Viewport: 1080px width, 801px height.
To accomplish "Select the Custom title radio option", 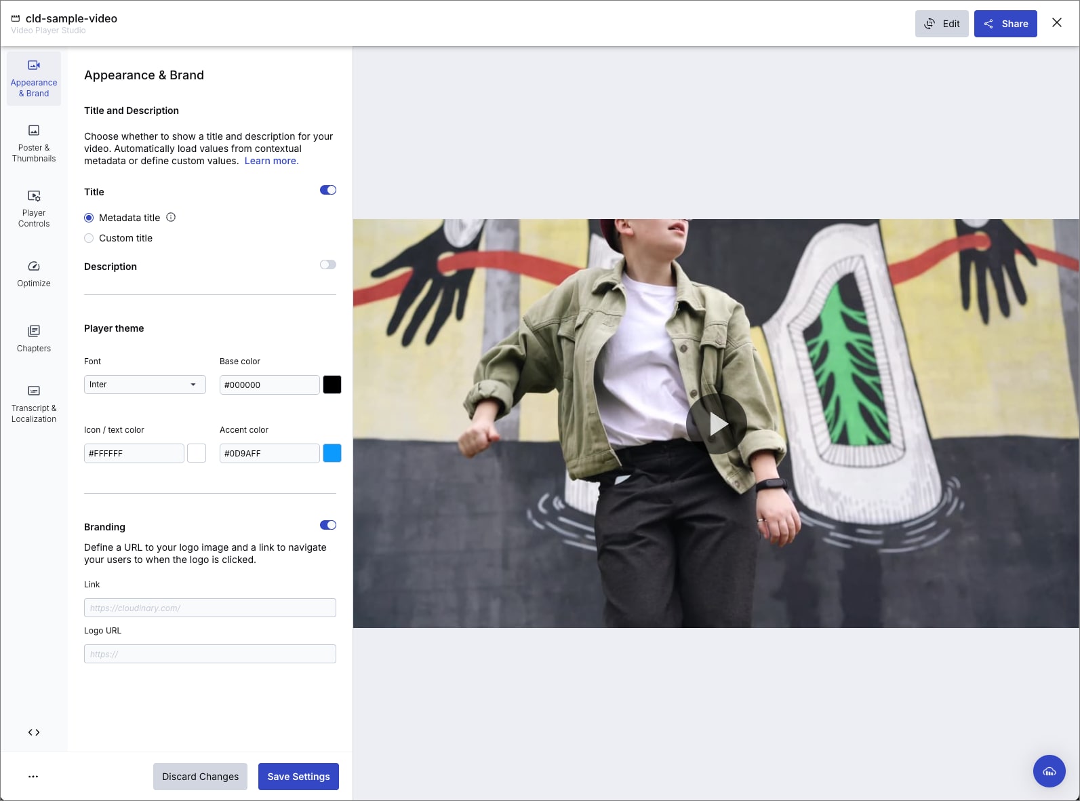I will click(89, 238).
